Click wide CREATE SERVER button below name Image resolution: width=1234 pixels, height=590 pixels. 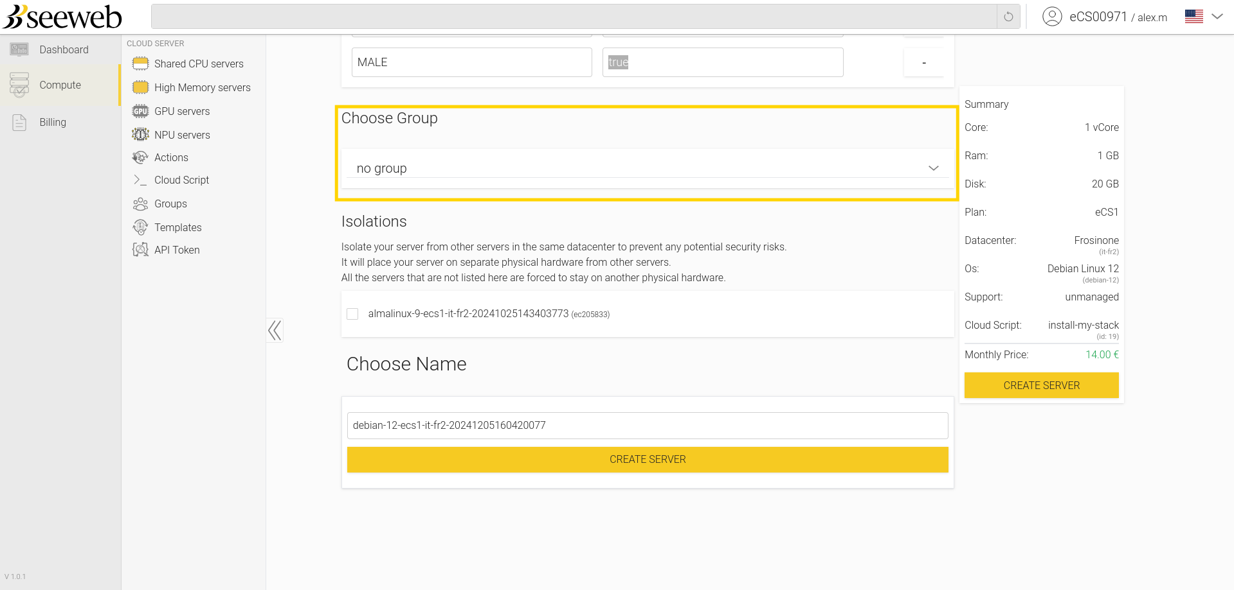pos(648,460)
